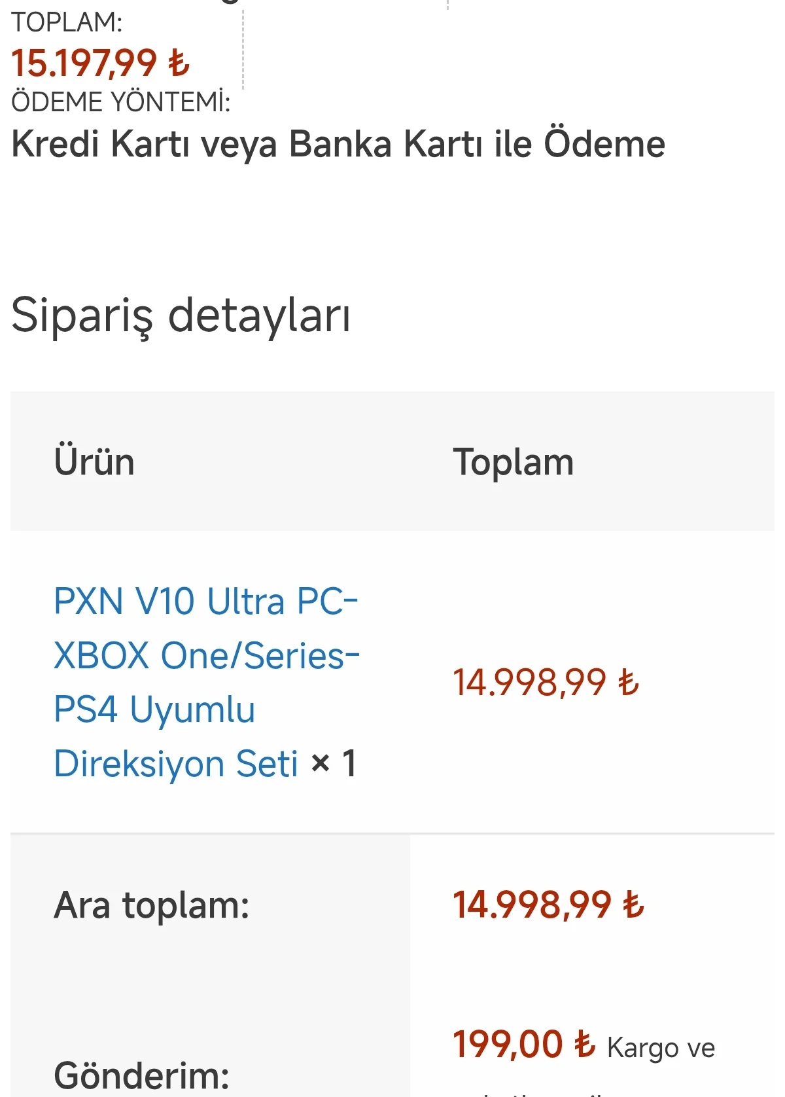This screenshot has height=1097, width=785.
Task: Click the Kargo ve shipping text
Action: 661,1048
